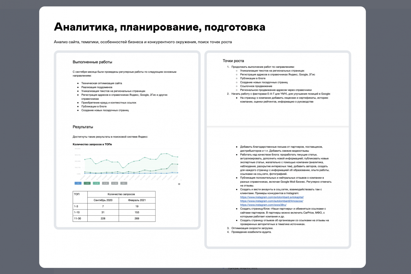Image resolution: width=411 pixels, height=274 pixels.
Task: Click the gray 51-100 legend chip
Action: (115, 183)
